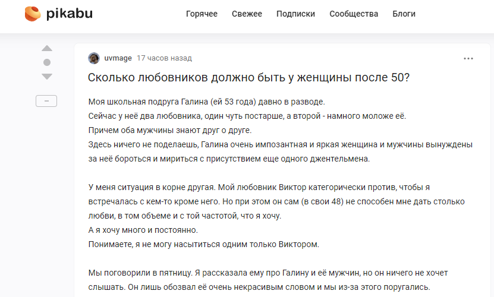Open the post title about женщины после 50

(248, 77)
